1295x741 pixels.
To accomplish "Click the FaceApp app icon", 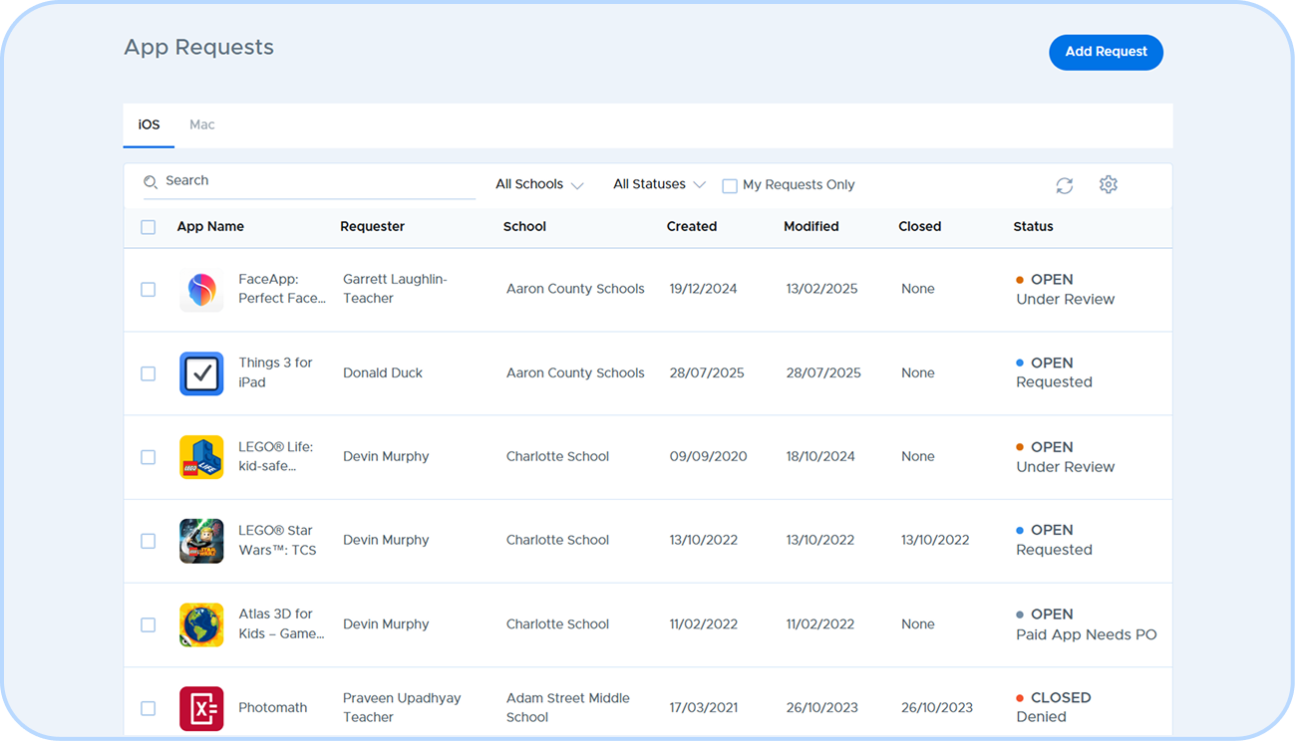I will point(201,290).
